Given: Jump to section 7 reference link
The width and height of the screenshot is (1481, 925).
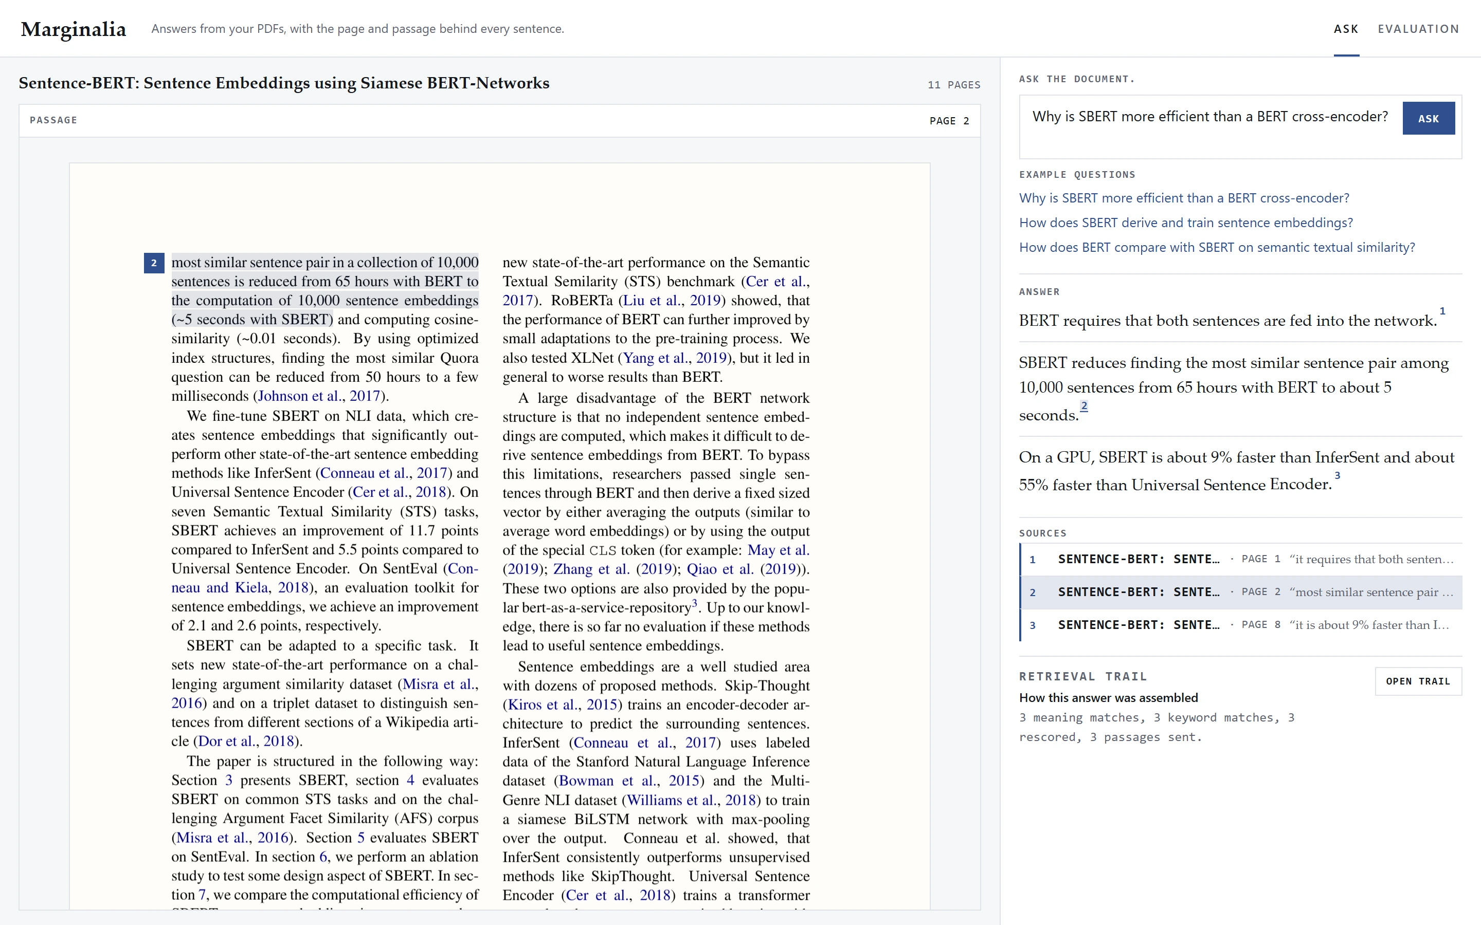Looking at the screenshot, I should coord(202,895).
